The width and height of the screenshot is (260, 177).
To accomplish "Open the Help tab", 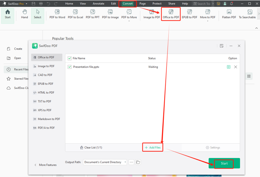I will click(185, 3).
